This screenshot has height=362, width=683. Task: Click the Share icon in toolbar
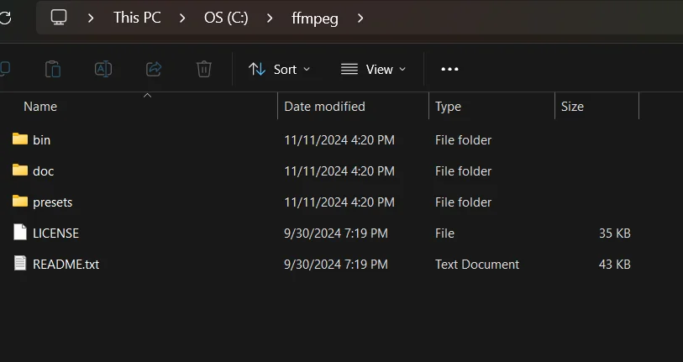pos(154,69)
